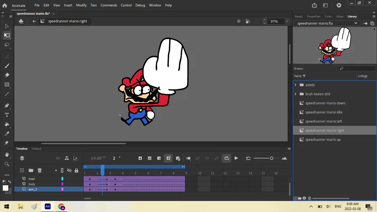Click Insert Frame icon in timeline

[159, 158]
